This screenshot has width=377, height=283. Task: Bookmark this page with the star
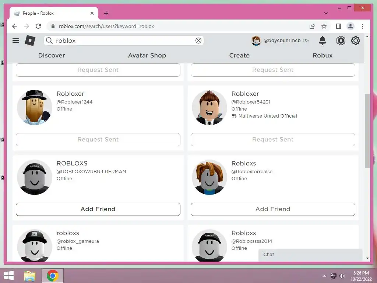point(324,26)
